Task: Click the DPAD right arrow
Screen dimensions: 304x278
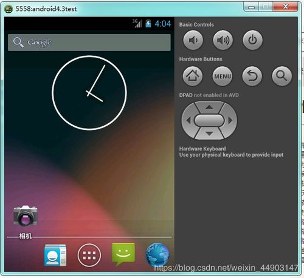Action: [230, 121]
